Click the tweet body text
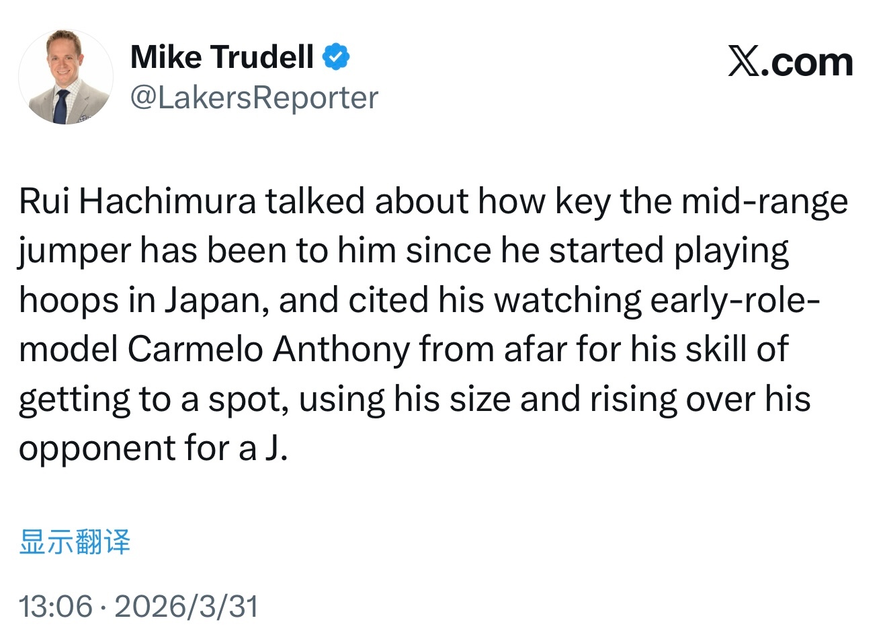887x641 pixels. click(430, 323)
